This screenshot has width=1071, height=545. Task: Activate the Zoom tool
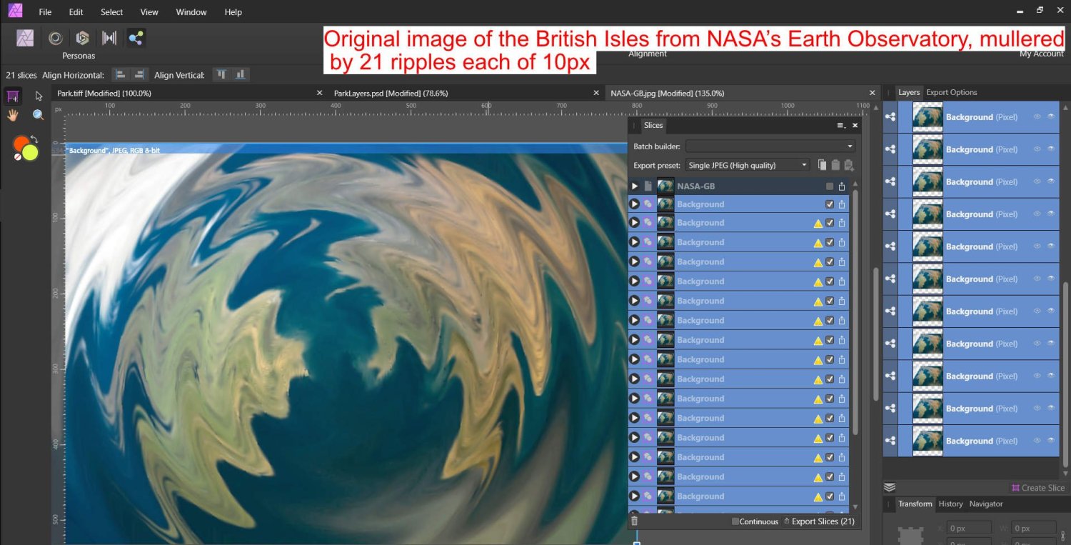point(38,114)
